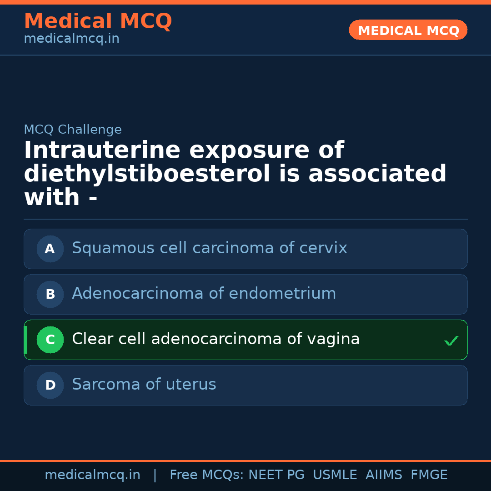Click the MCQ Challenge label
This screenshot has height=491, width=491.
pyautogui.click(x=73, y=130)
